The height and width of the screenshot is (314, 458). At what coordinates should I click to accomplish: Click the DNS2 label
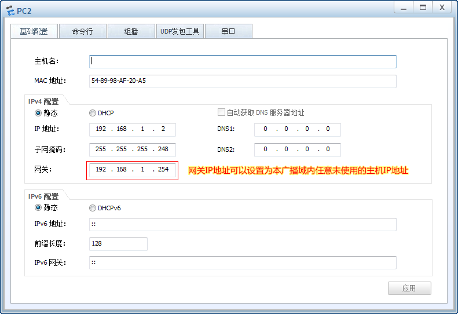click(x=226, y=149)
